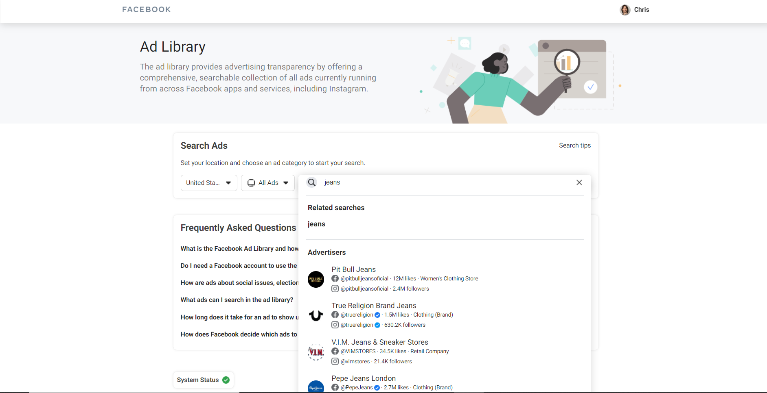Expand FAQ "How does Facebook decide which ads"
Viewport: 767px width, 393px height.
[239, 334]
